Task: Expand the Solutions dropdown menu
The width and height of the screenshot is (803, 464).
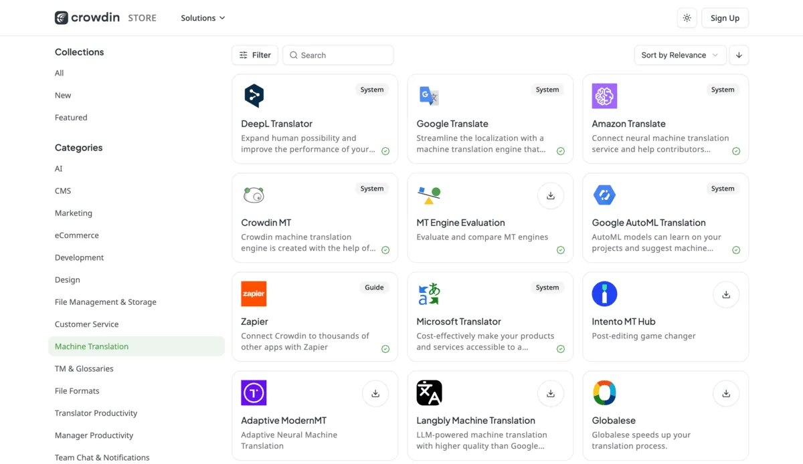Action: pos(203,18)
